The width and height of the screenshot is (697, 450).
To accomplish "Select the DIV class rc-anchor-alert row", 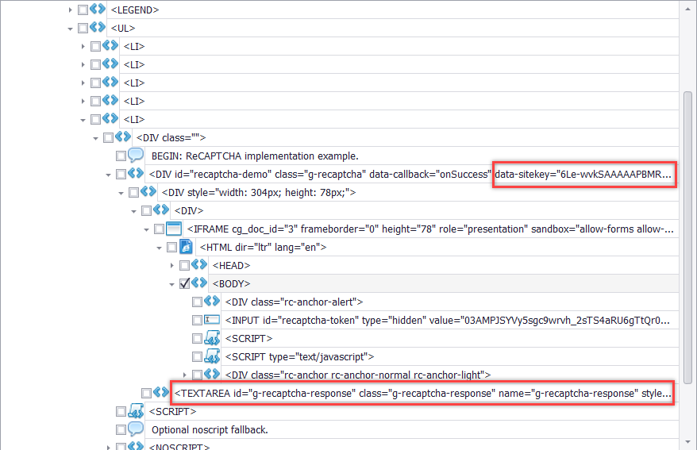I will [x=294, y=302].
